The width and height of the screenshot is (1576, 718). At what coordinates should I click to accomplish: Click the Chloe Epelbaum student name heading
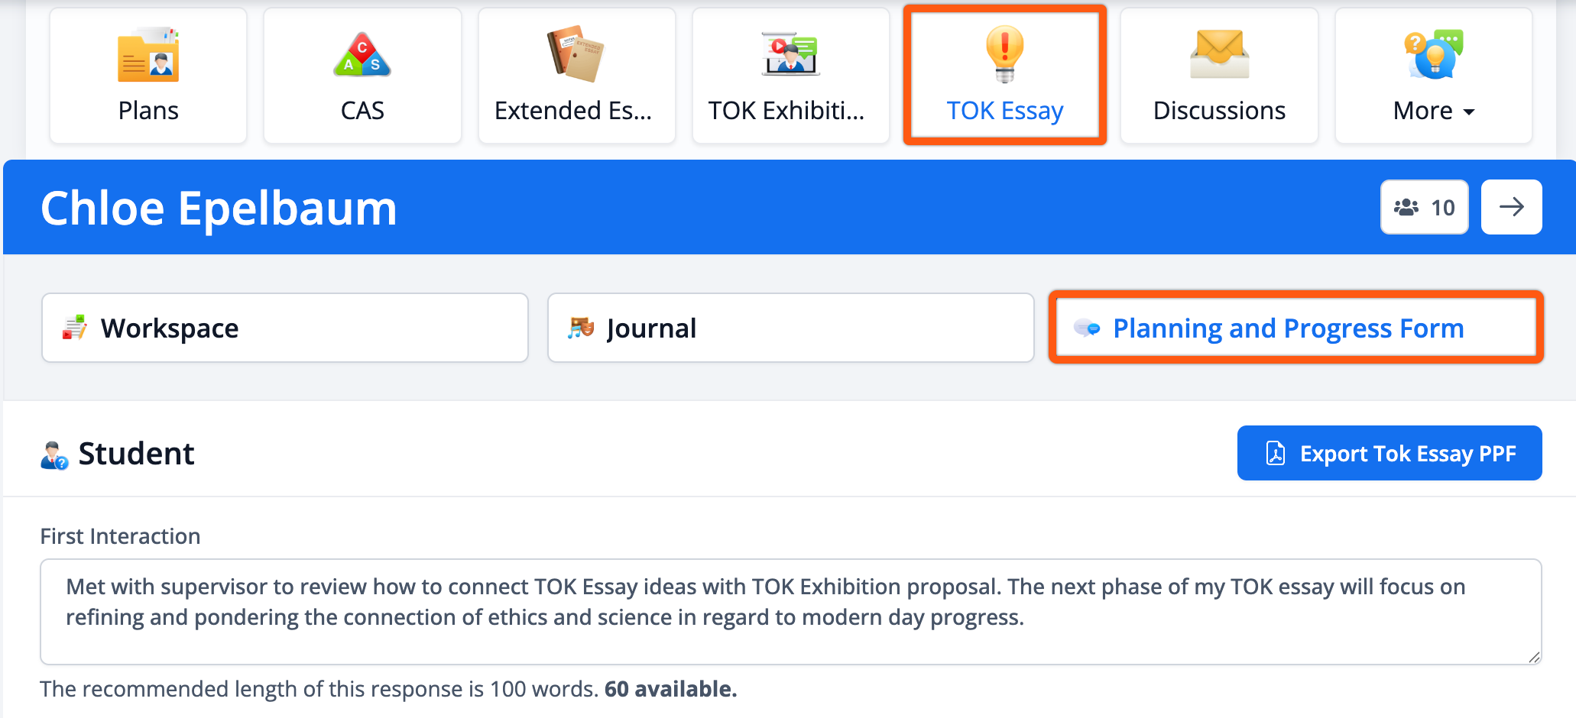coord(219,209)
